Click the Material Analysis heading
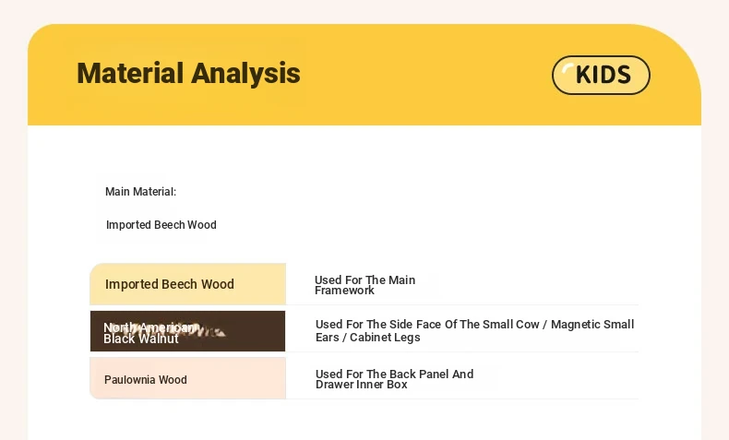The height and width of the screenshot is (440, 729). click(188, 74)
